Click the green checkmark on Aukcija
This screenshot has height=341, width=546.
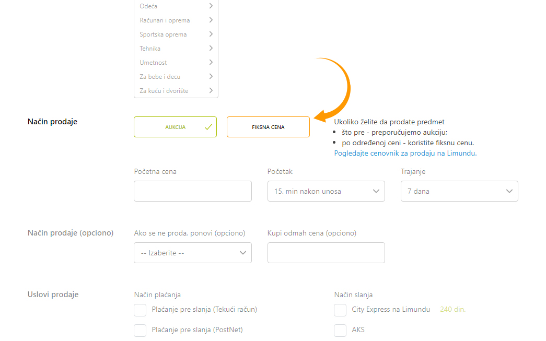point(208,127)
